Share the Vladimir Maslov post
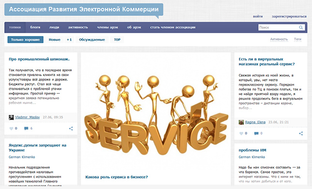Screen dimensions: 312x189 coord(71,128)
